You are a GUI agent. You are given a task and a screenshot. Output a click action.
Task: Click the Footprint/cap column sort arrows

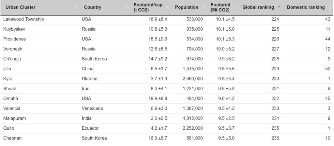point(169,7)
